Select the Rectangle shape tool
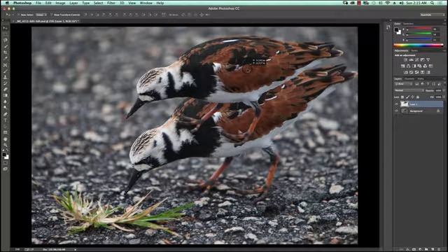Screen dimensions: 448x252 pyautogui.click(x=5, y=132)
